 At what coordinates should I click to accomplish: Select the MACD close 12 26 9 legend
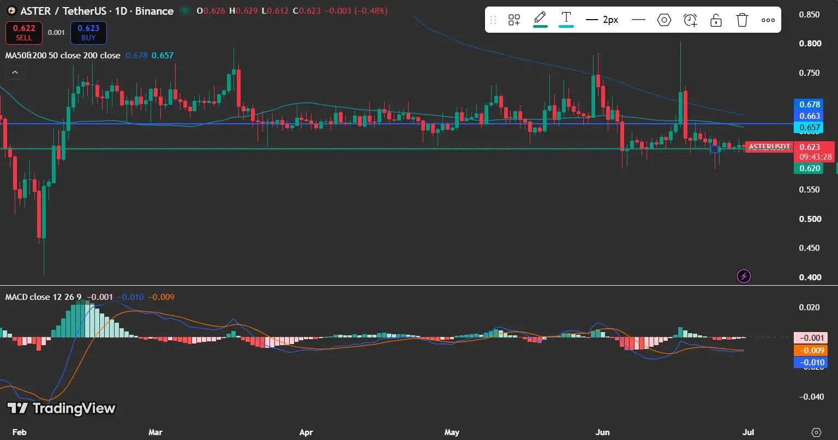click(44, 297)
